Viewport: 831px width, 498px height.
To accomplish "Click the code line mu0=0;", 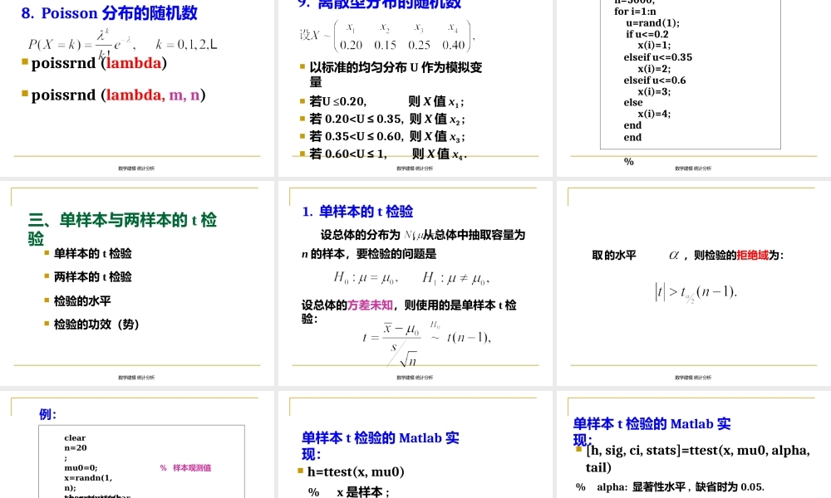I will [81, 468].
